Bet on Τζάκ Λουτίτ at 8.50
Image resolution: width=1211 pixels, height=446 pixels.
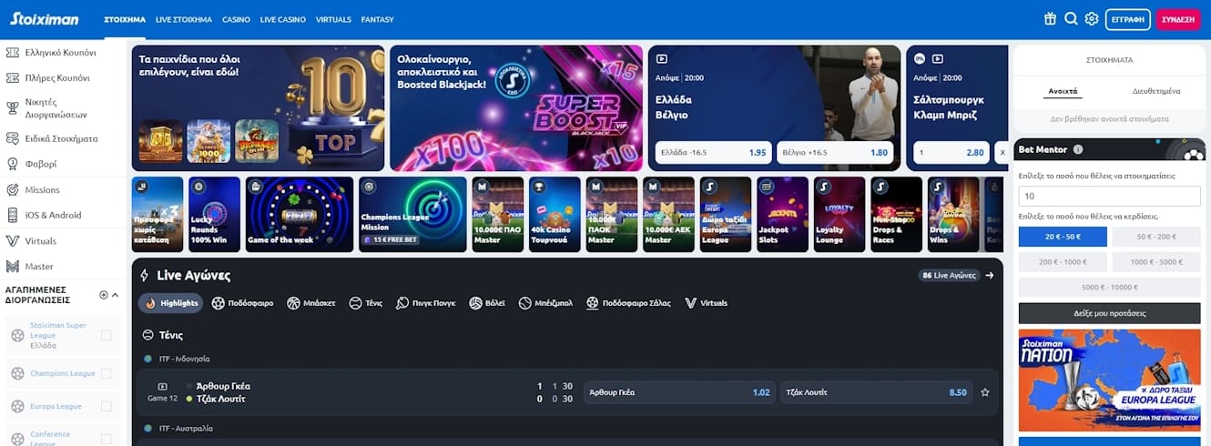876,392
